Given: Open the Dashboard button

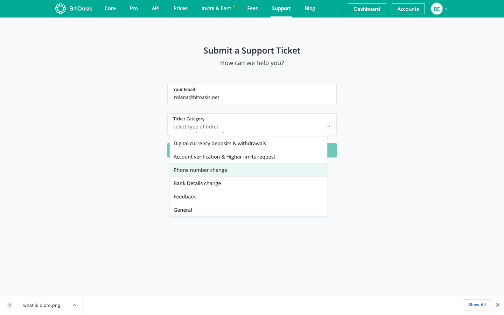Looking at the screenshot, I should [x=367, y=9].
